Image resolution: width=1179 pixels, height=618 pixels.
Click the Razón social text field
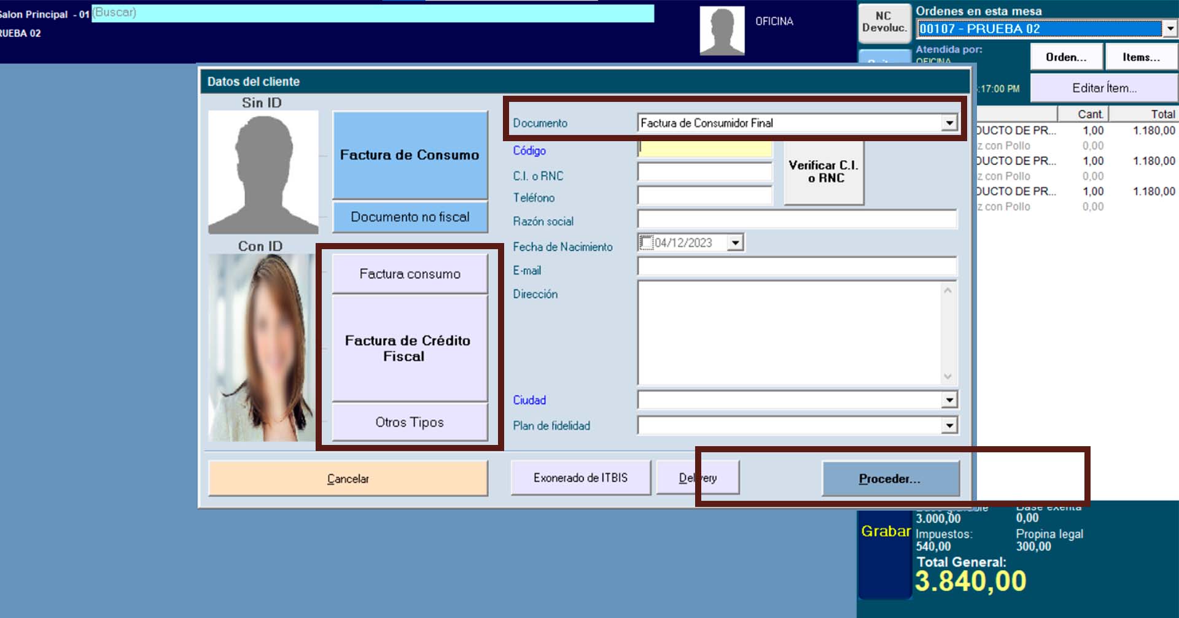(x=796, y=219)
